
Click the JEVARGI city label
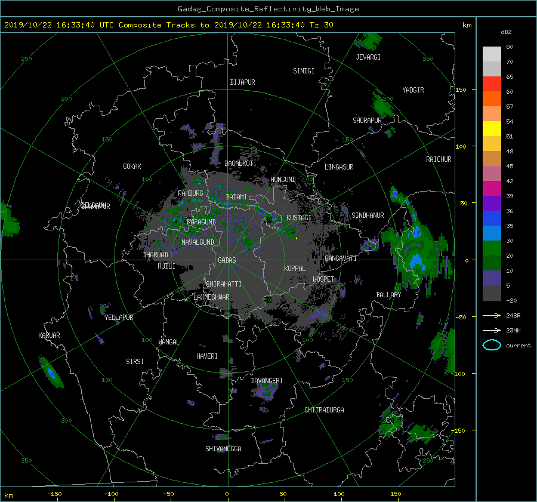pos(368,57)
